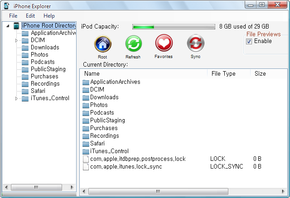Expand the DCIM tree node
The height and width of the screenshot is (198, 290).
[x=16, y=40]
